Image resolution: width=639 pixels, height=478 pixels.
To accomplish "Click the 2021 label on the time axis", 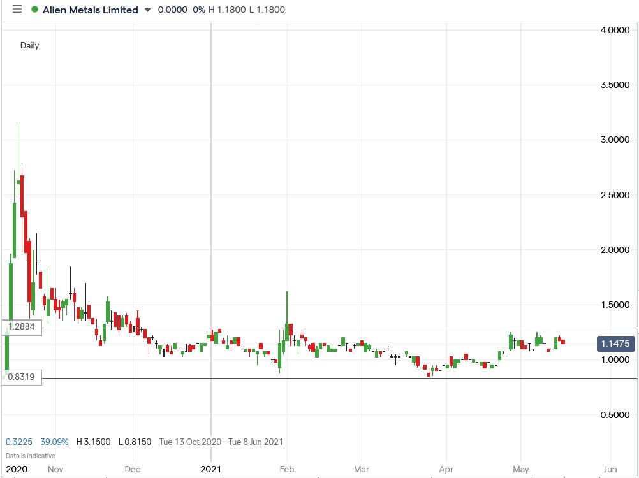I will click(x=211, y=469).
